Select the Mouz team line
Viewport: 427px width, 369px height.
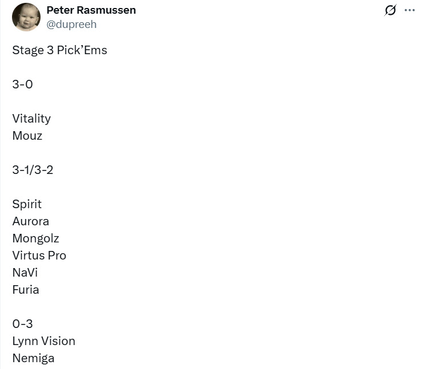coord(27,136)
